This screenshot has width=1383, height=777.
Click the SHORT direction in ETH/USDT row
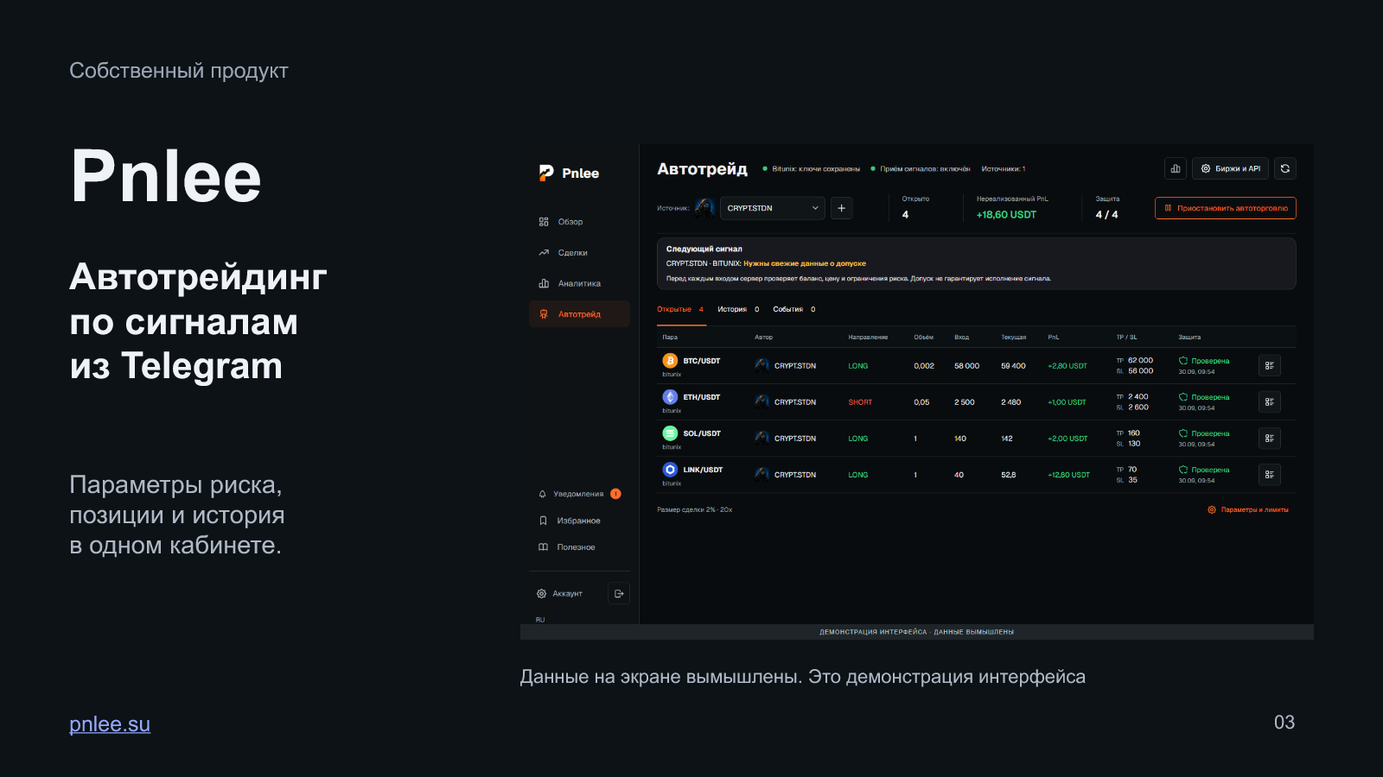pos(860,402)
